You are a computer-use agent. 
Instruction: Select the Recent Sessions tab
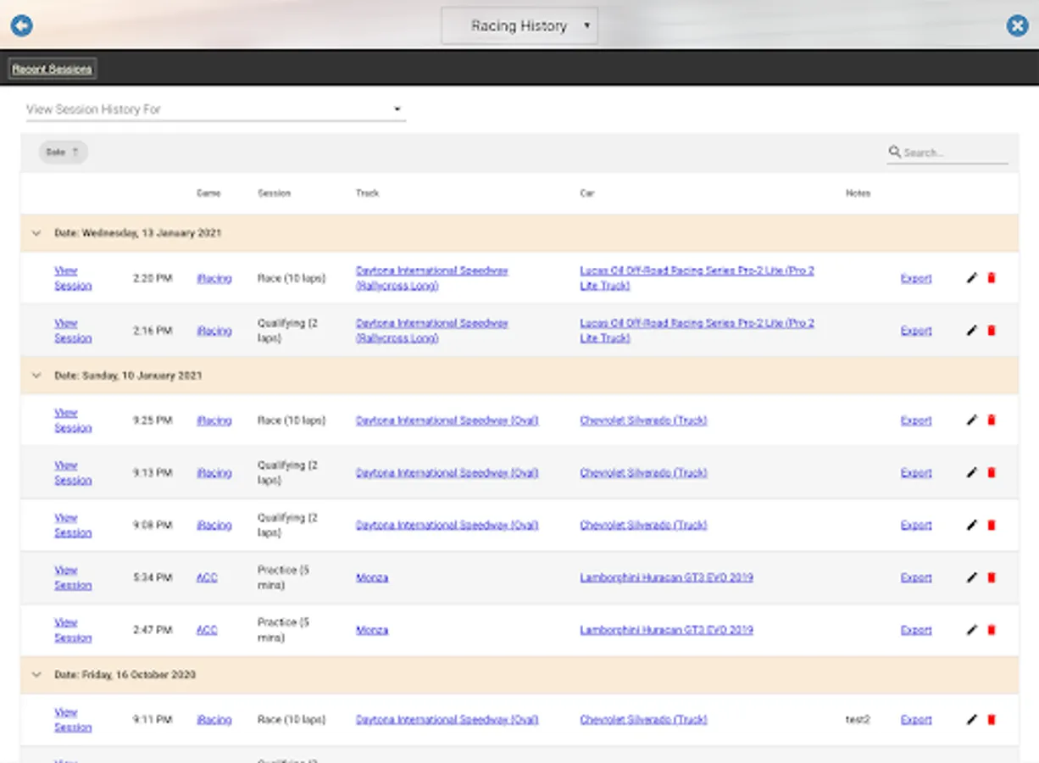click(x=53, y=70)
